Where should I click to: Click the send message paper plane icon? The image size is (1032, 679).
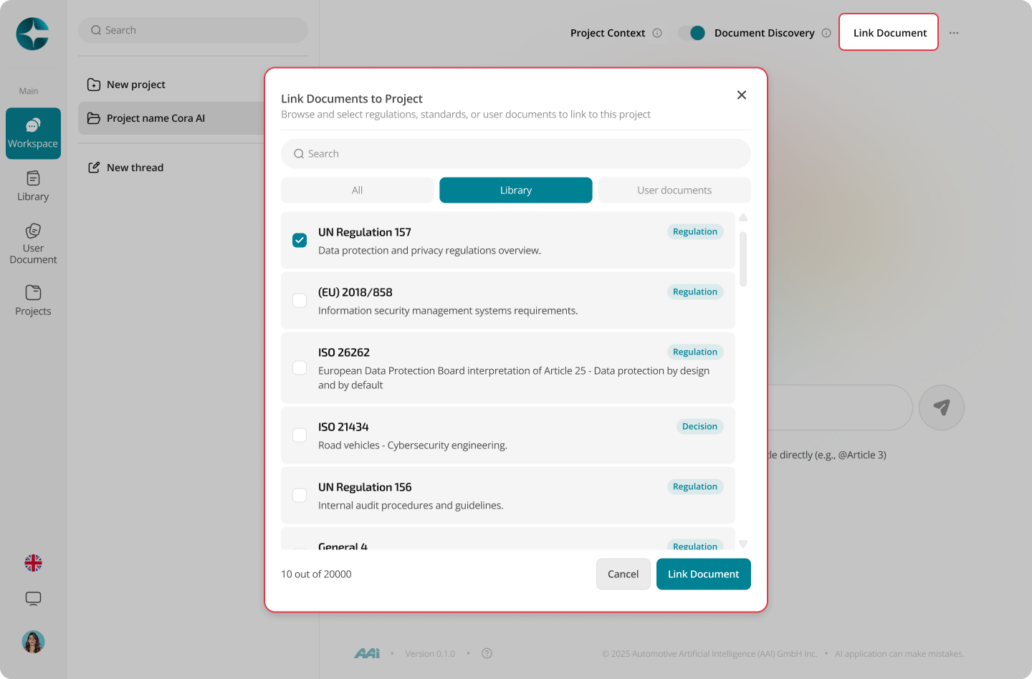[942, 408]
